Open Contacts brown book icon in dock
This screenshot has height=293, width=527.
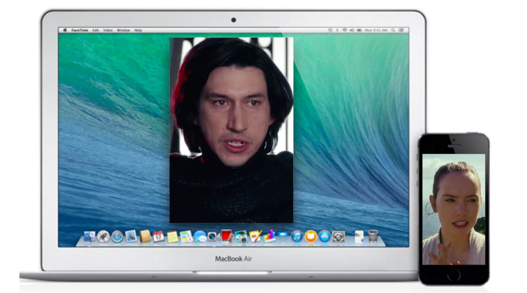click(145, 236)
